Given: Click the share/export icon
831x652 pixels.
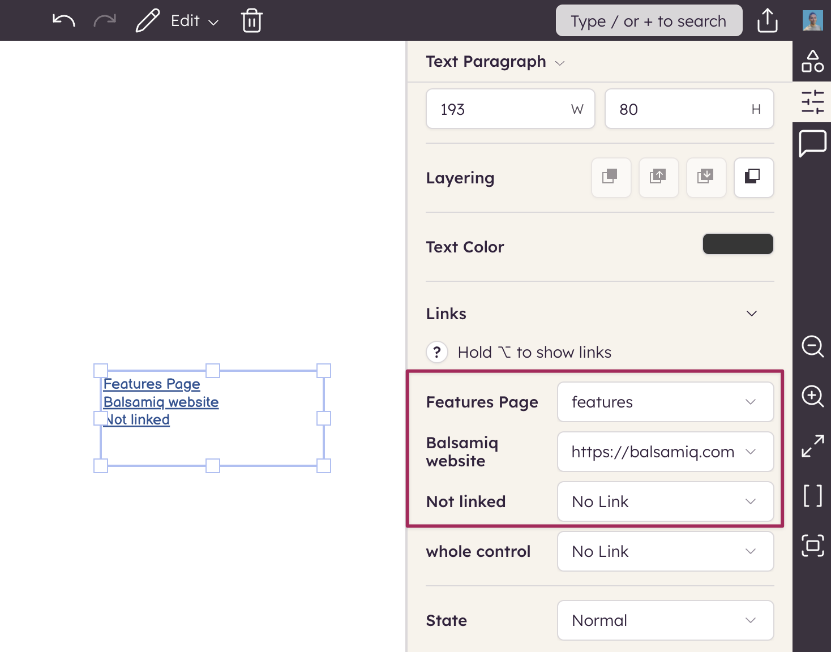Looking at the screenshot, I should pyautogui.click(x=767, y=21).
